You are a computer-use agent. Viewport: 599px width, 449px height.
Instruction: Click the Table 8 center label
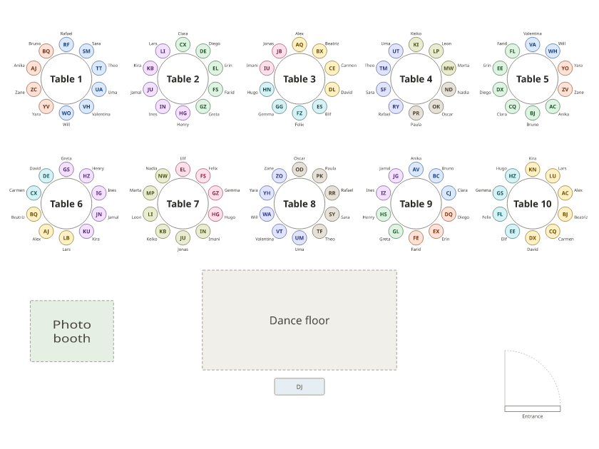coord(299,204)
